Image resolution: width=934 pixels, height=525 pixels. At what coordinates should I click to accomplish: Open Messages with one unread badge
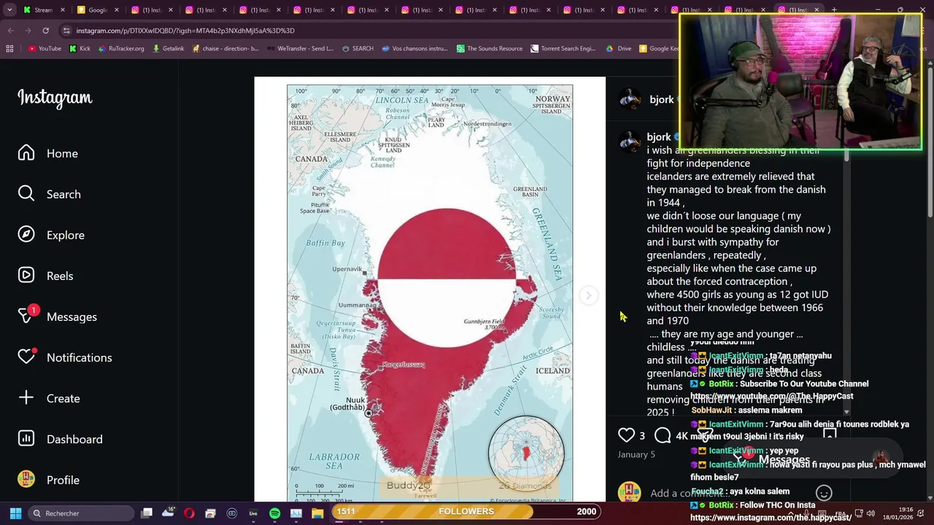(57, 316)
